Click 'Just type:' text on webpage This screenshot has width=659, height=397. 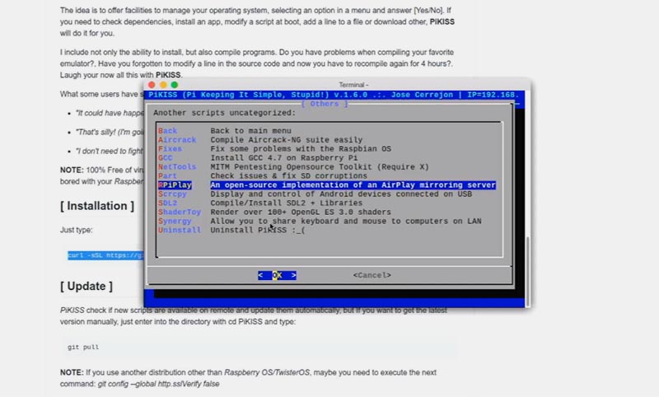coord(76,230)
